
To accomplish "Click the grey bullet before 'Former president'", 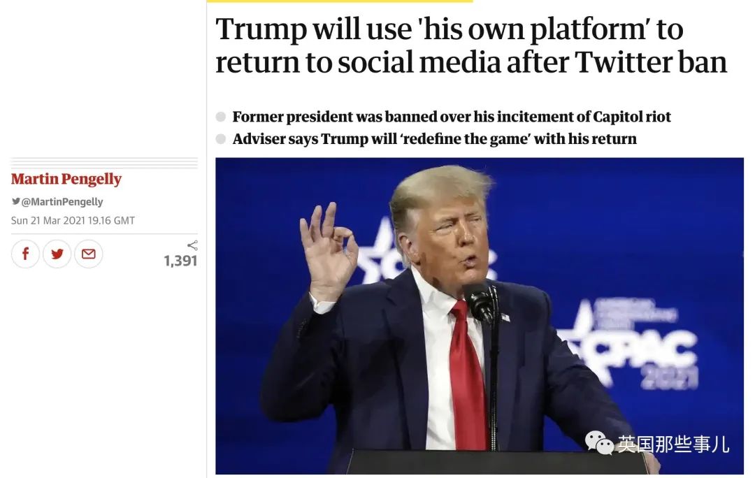I will coord(221,117).
